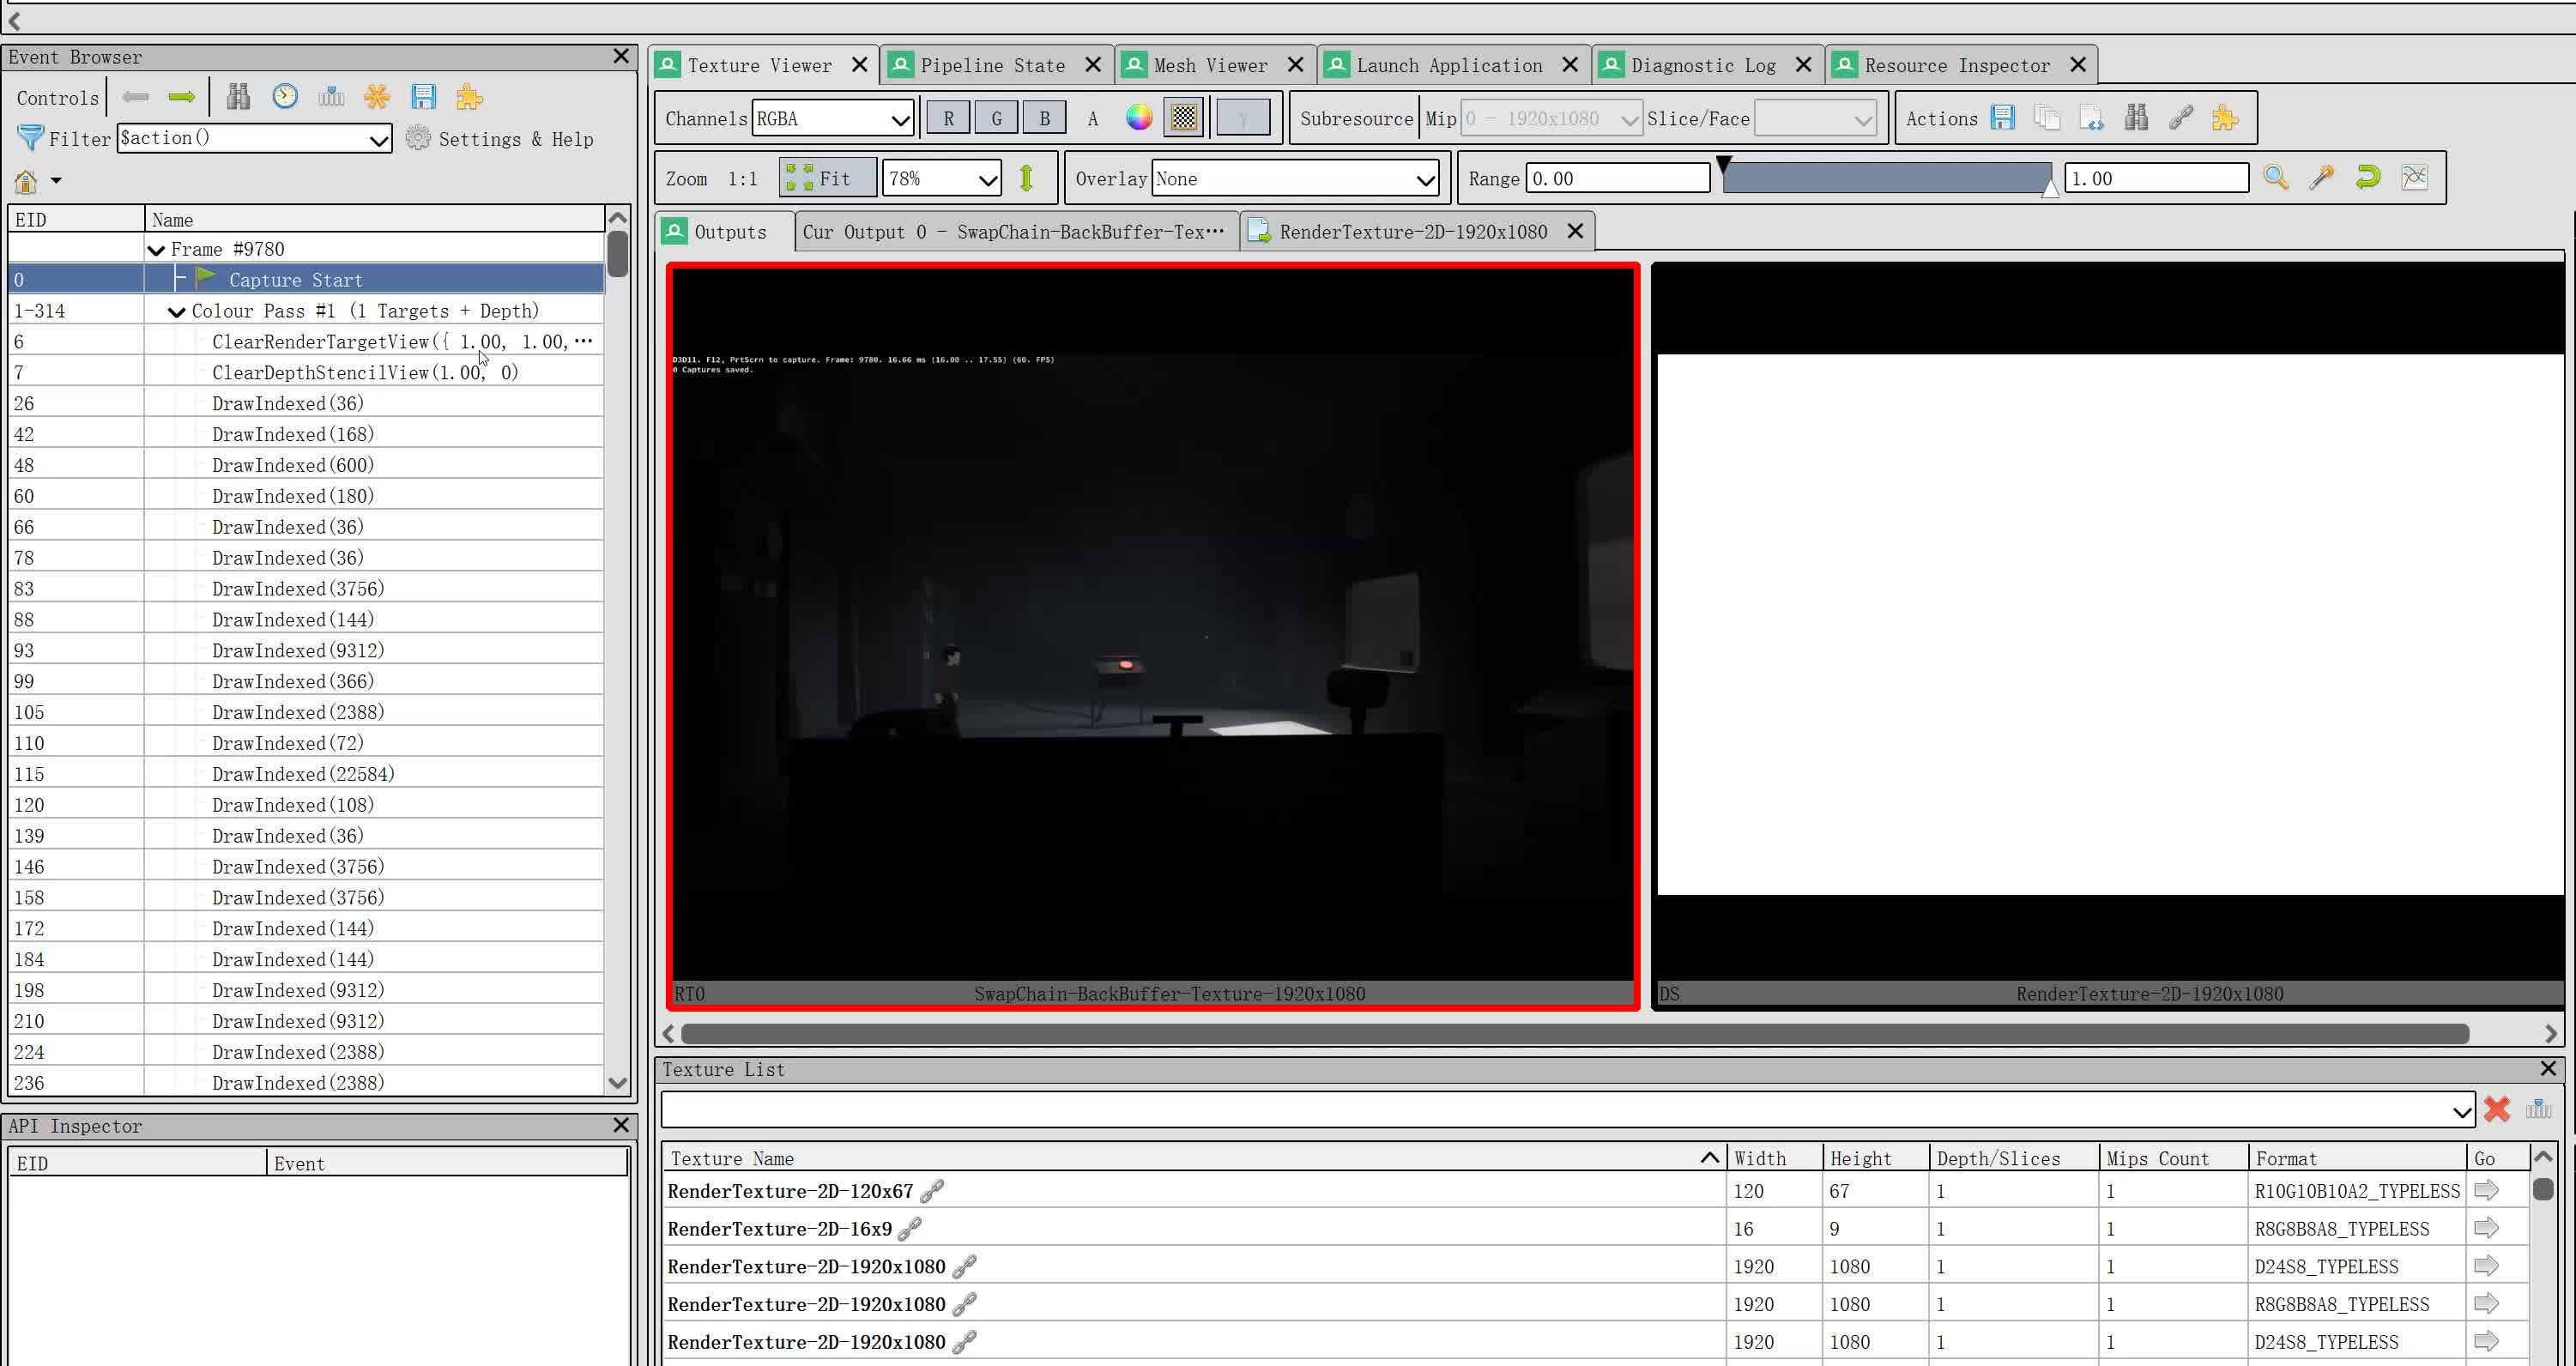Open the Overlay dropdown
The image size is (2576, 1366).
1295,179
